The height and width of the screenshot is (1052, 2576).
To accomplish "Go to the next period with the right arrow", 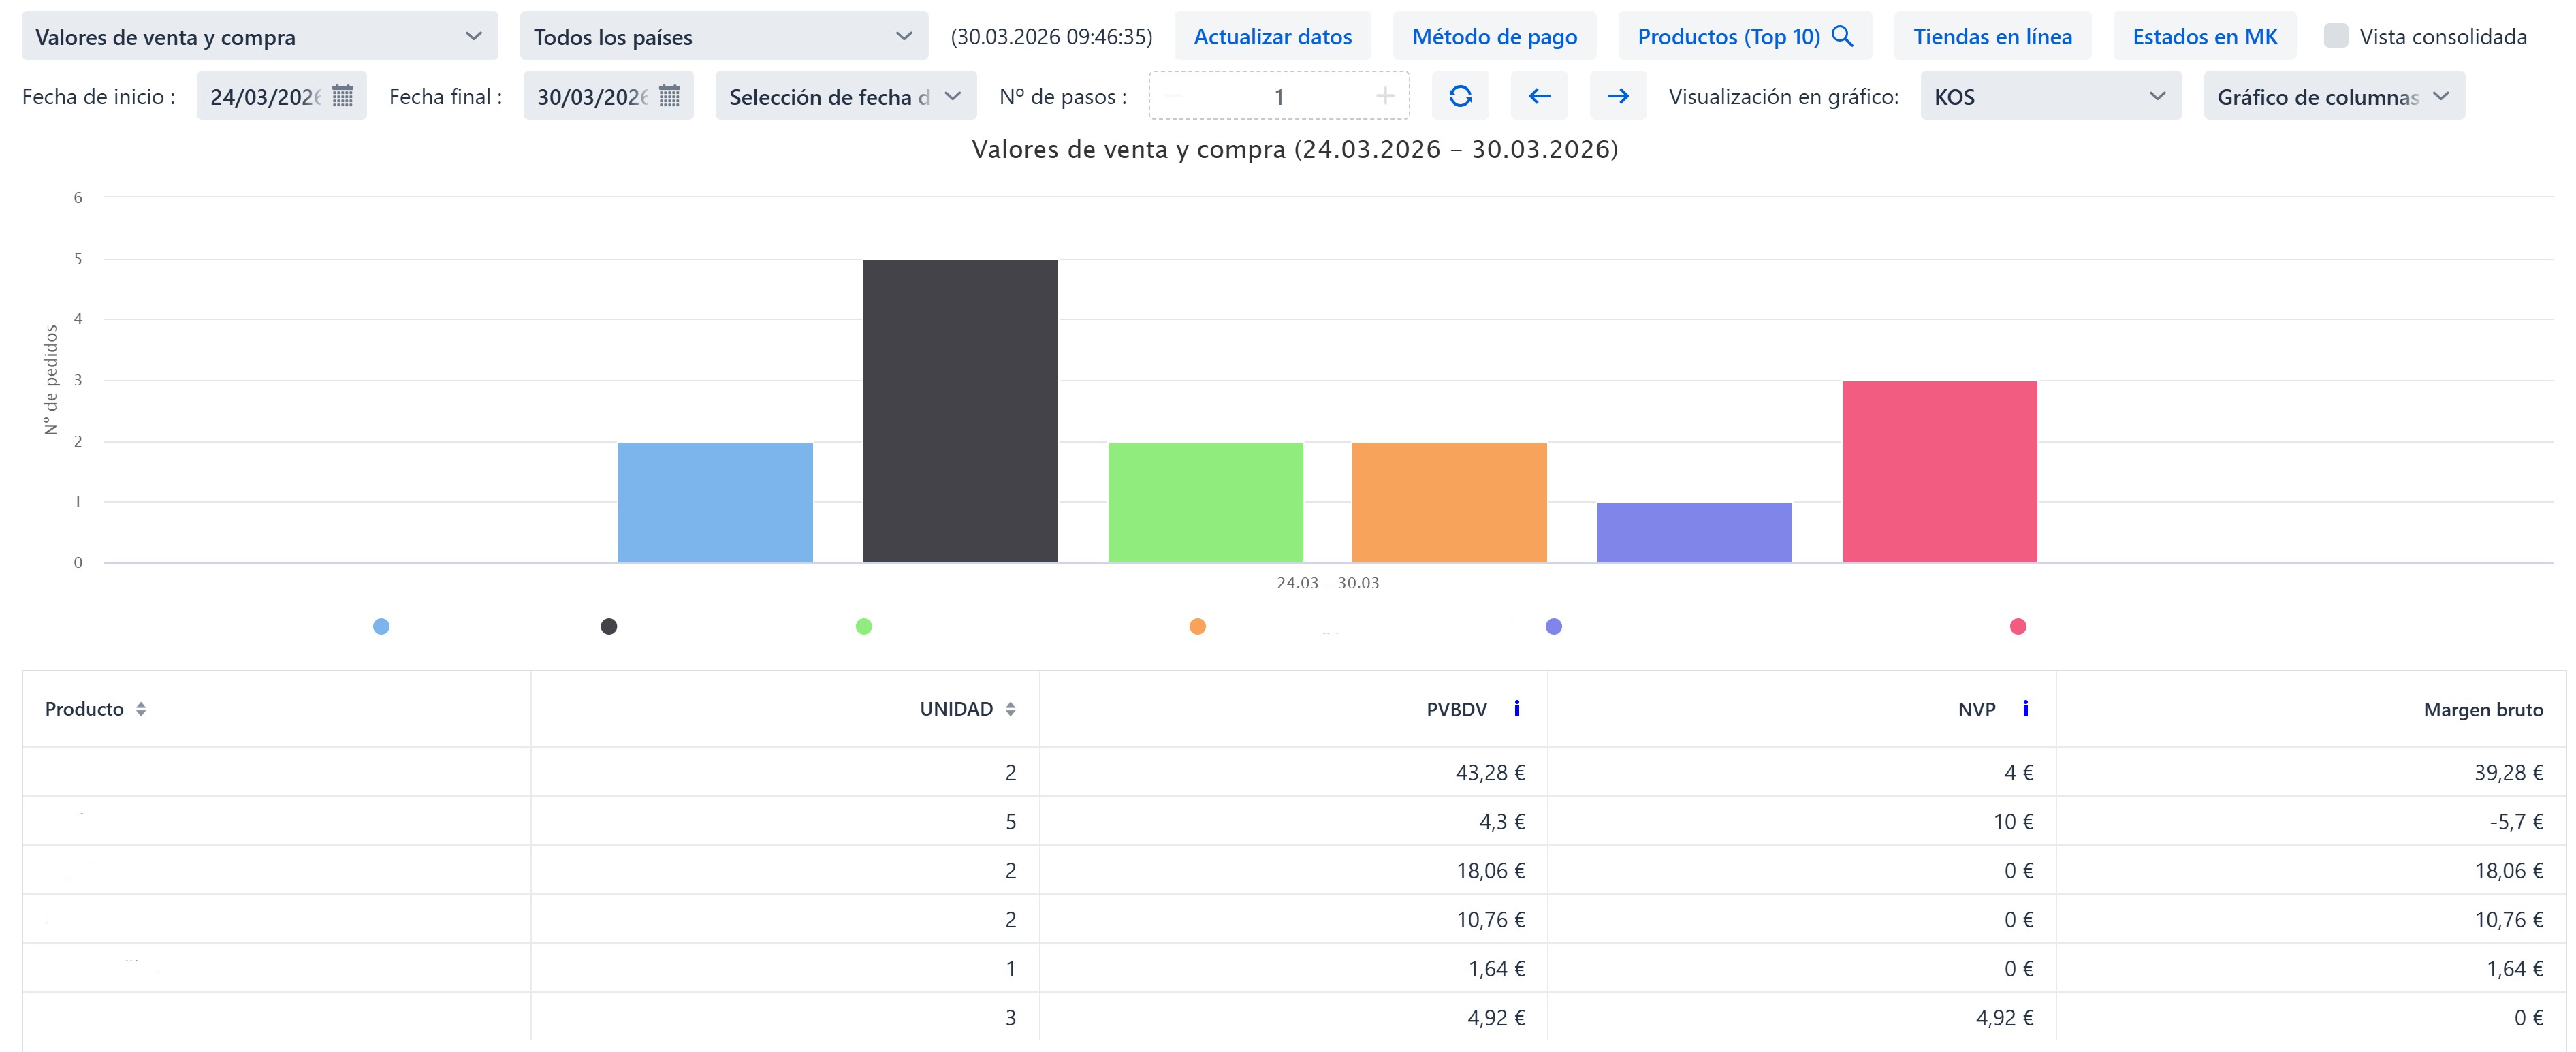I will point(1617,96).
